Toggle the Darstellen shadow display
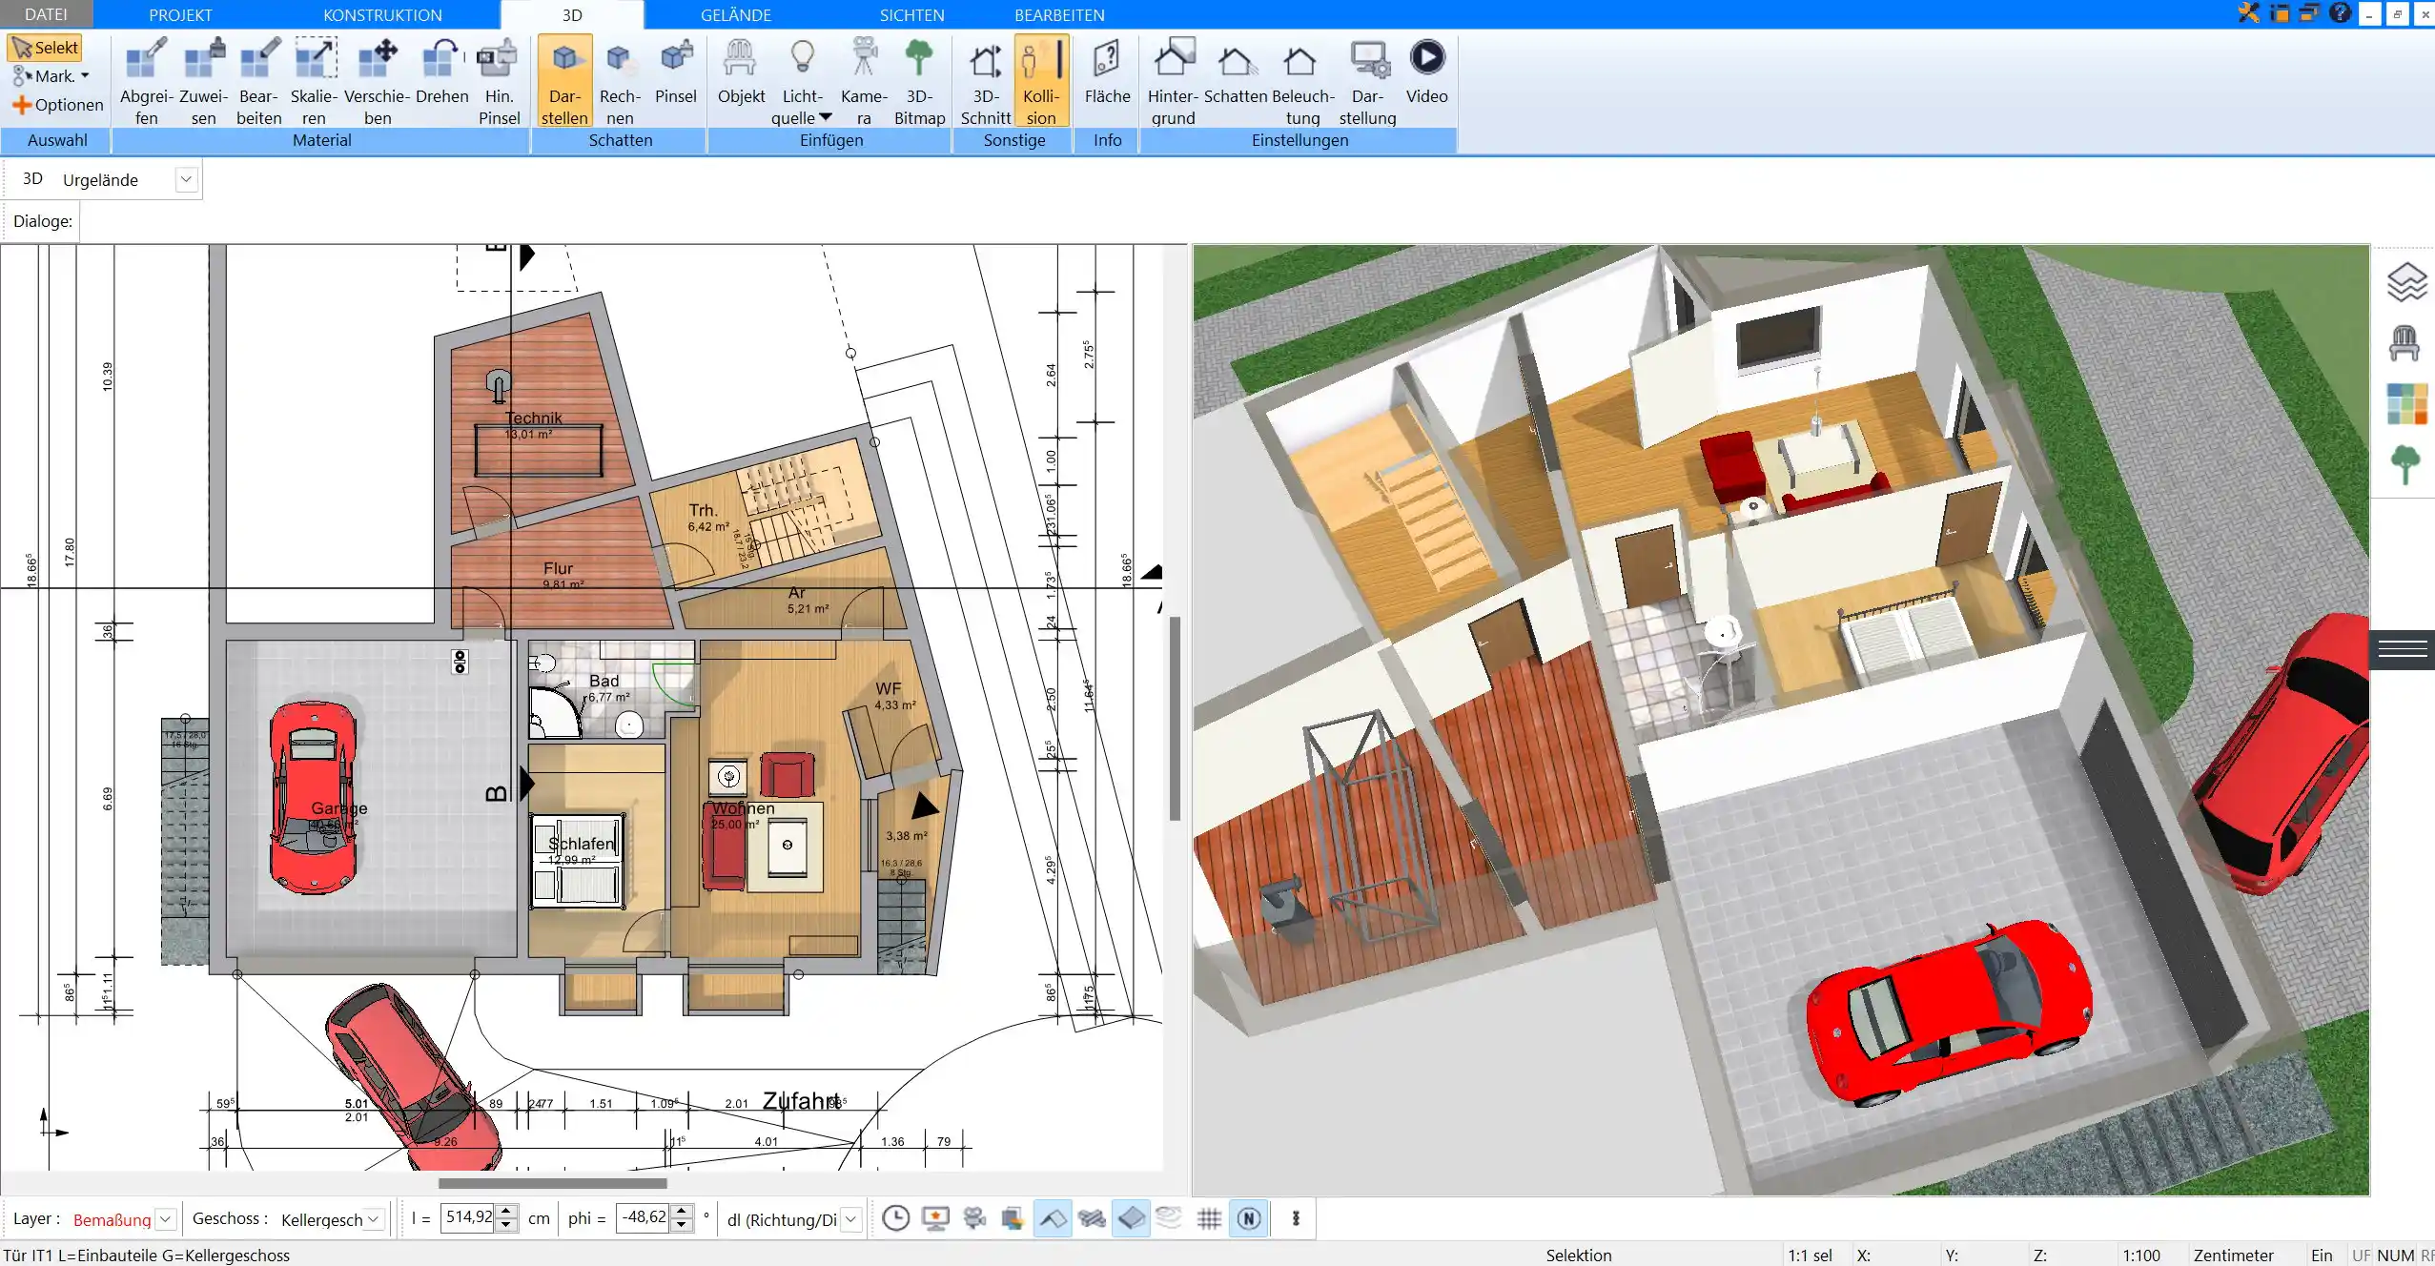Image resolution: width=2435 pixels, height=1266 pixels. pyautogui.click(x=564, y=81)
